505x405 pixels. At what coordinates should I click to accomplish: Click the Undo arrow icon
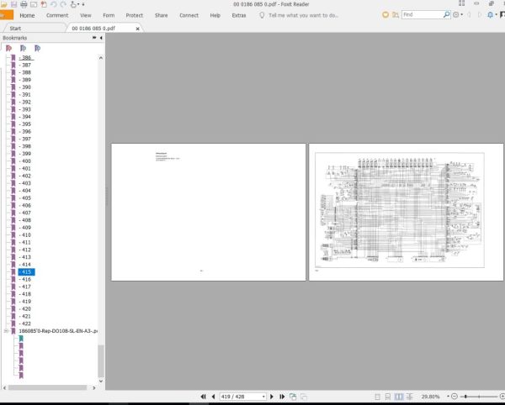tap(54, 4)
